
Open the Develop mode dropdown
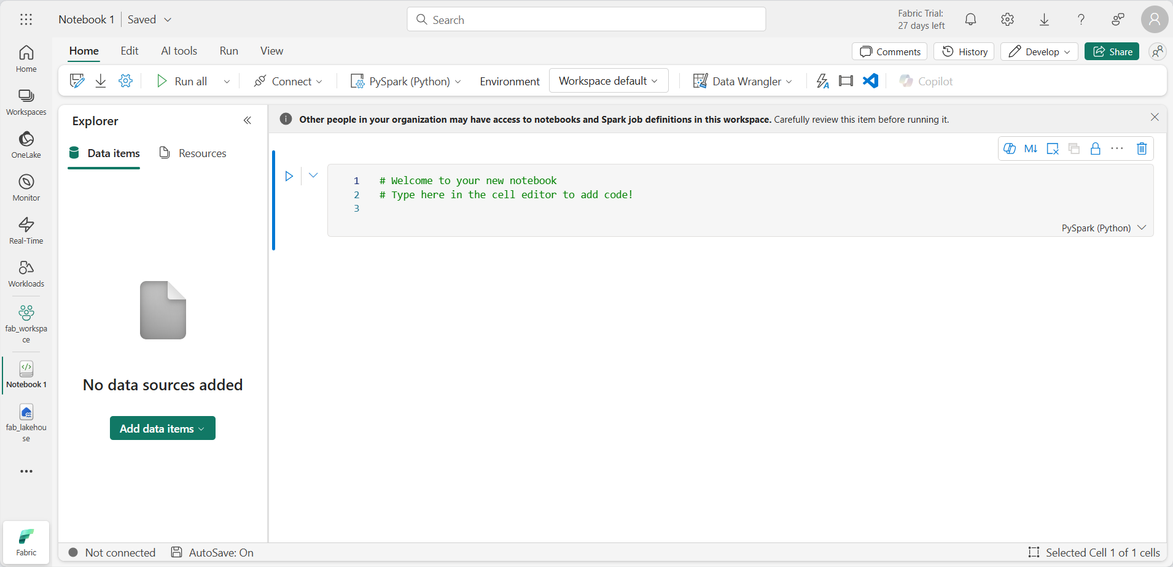(x=1039, y=52)
